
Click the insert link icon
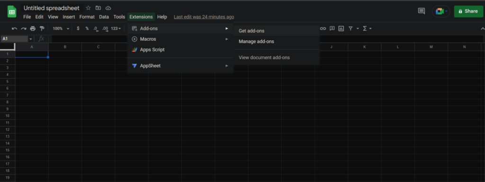(x=323, y=28)
